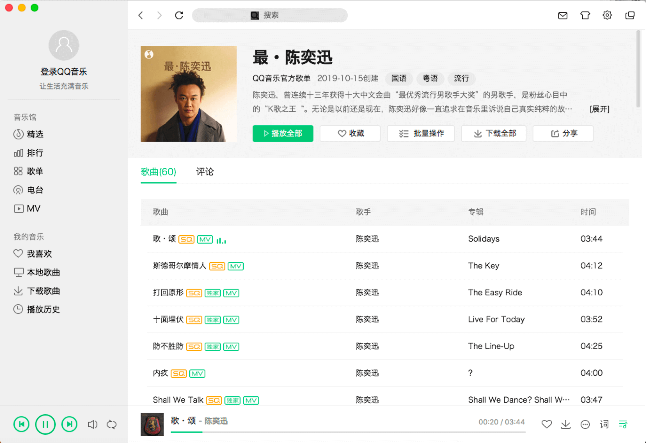Click the playlist cover image
This screenshot has width=646, height=443.
(189, 94)
